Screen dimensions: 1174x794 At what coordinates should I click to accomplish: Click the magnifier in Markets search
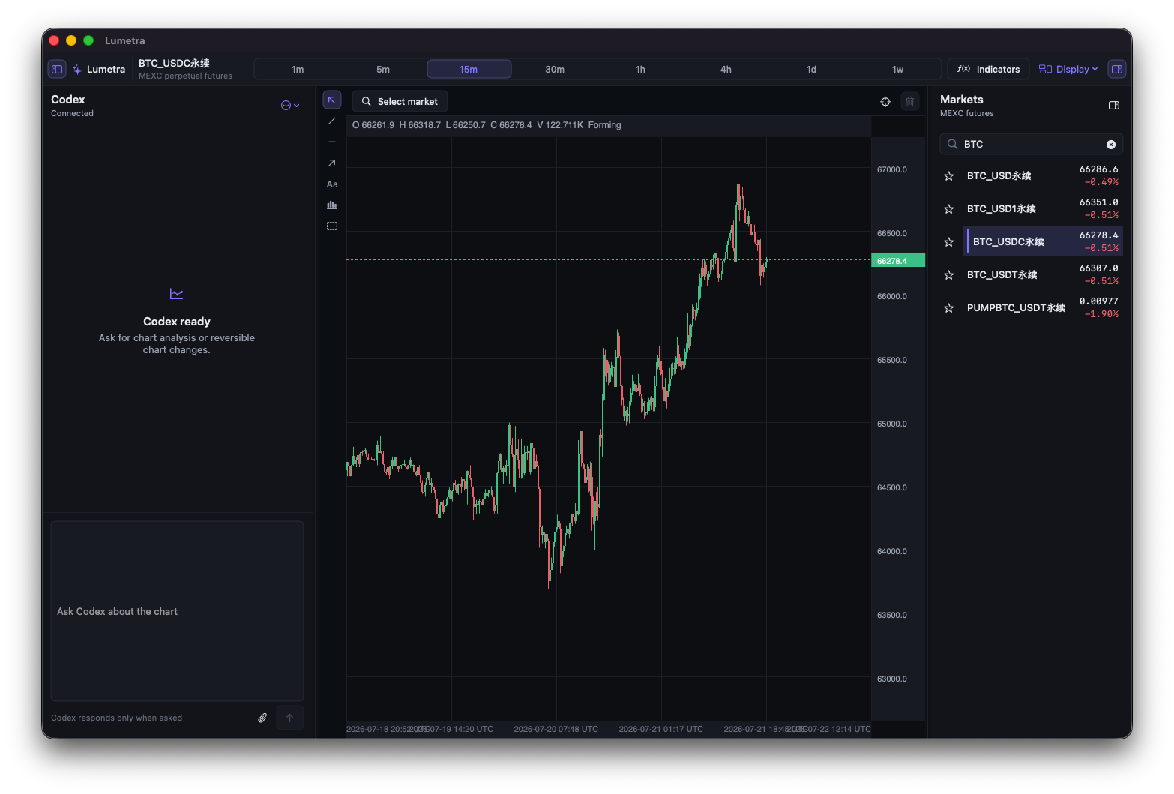[952, 144]
